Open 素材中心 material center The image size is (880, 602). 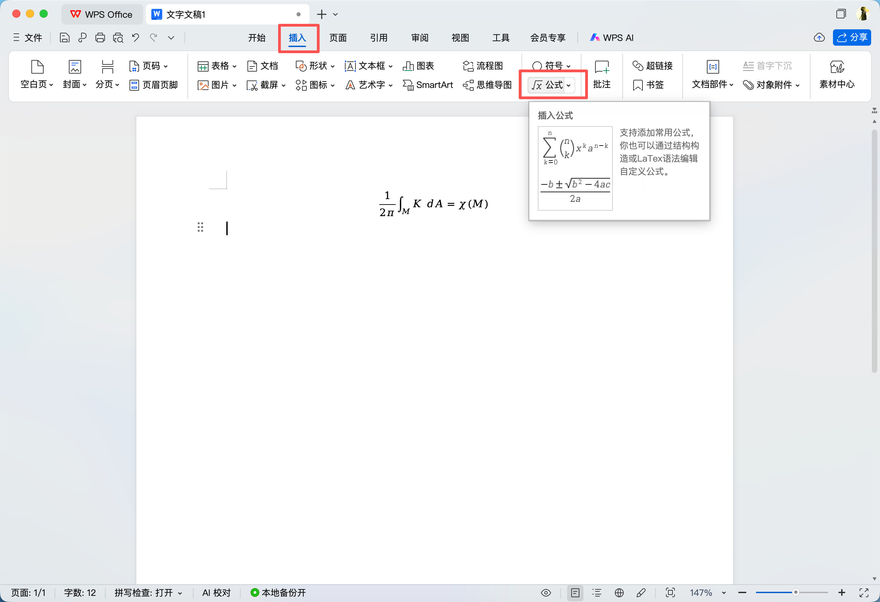click(837, 75)
